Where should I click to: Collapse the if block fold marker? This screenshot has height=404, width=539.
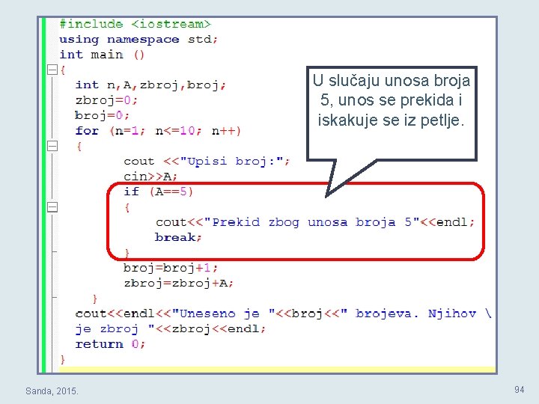click(x=52, y=206)
